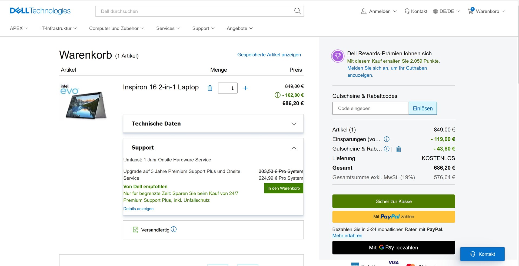
Task: Open the Computer und Zubehör menu
Action: pos(117,28)
